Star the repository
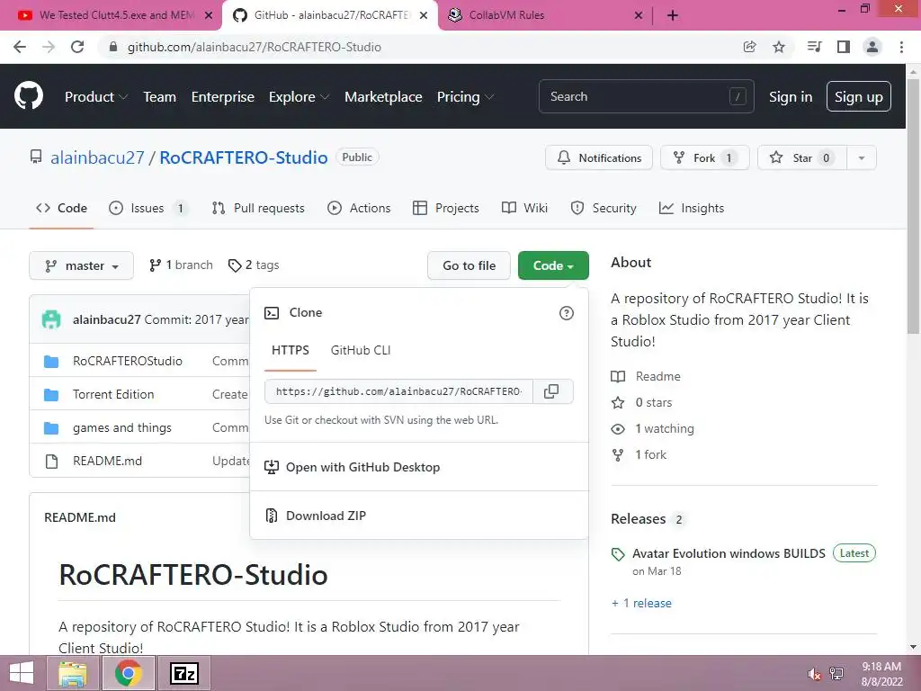The image size is (921, 691). (801, 158)
